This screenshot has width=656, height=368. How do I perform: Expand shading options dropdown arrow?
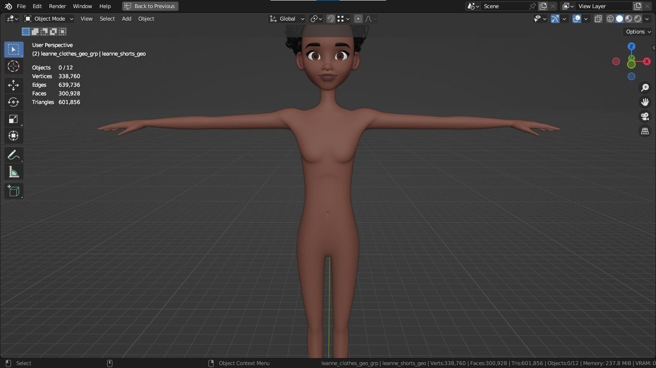647,19
